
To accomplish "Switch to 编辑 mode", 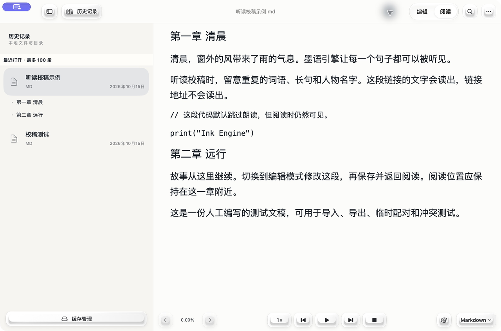I will click(422, 12).
